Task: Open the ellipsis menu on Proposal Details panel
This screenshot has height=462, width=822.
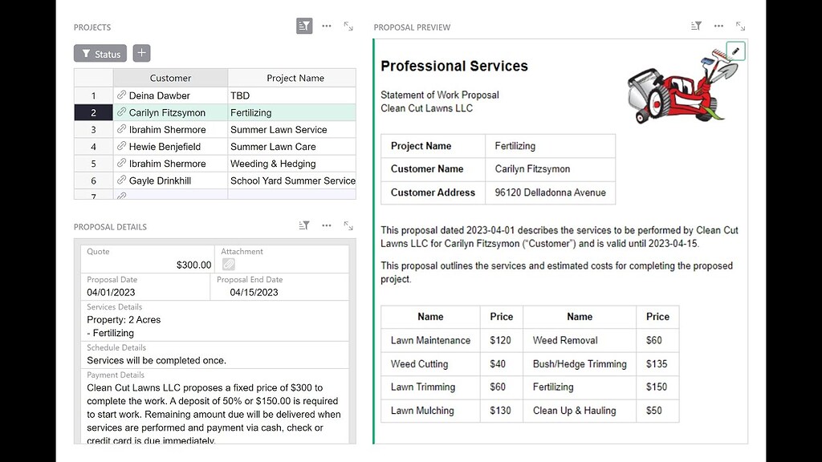Action: (326, 225)
